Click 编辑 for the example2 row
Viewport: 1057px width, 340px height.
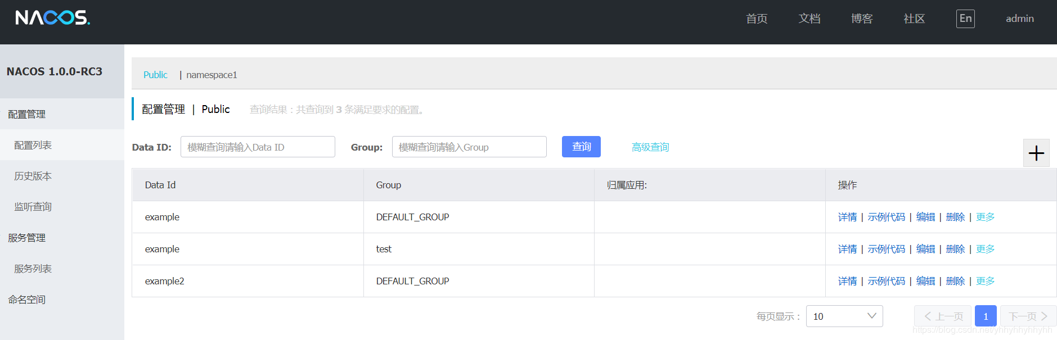pos(925,281)
